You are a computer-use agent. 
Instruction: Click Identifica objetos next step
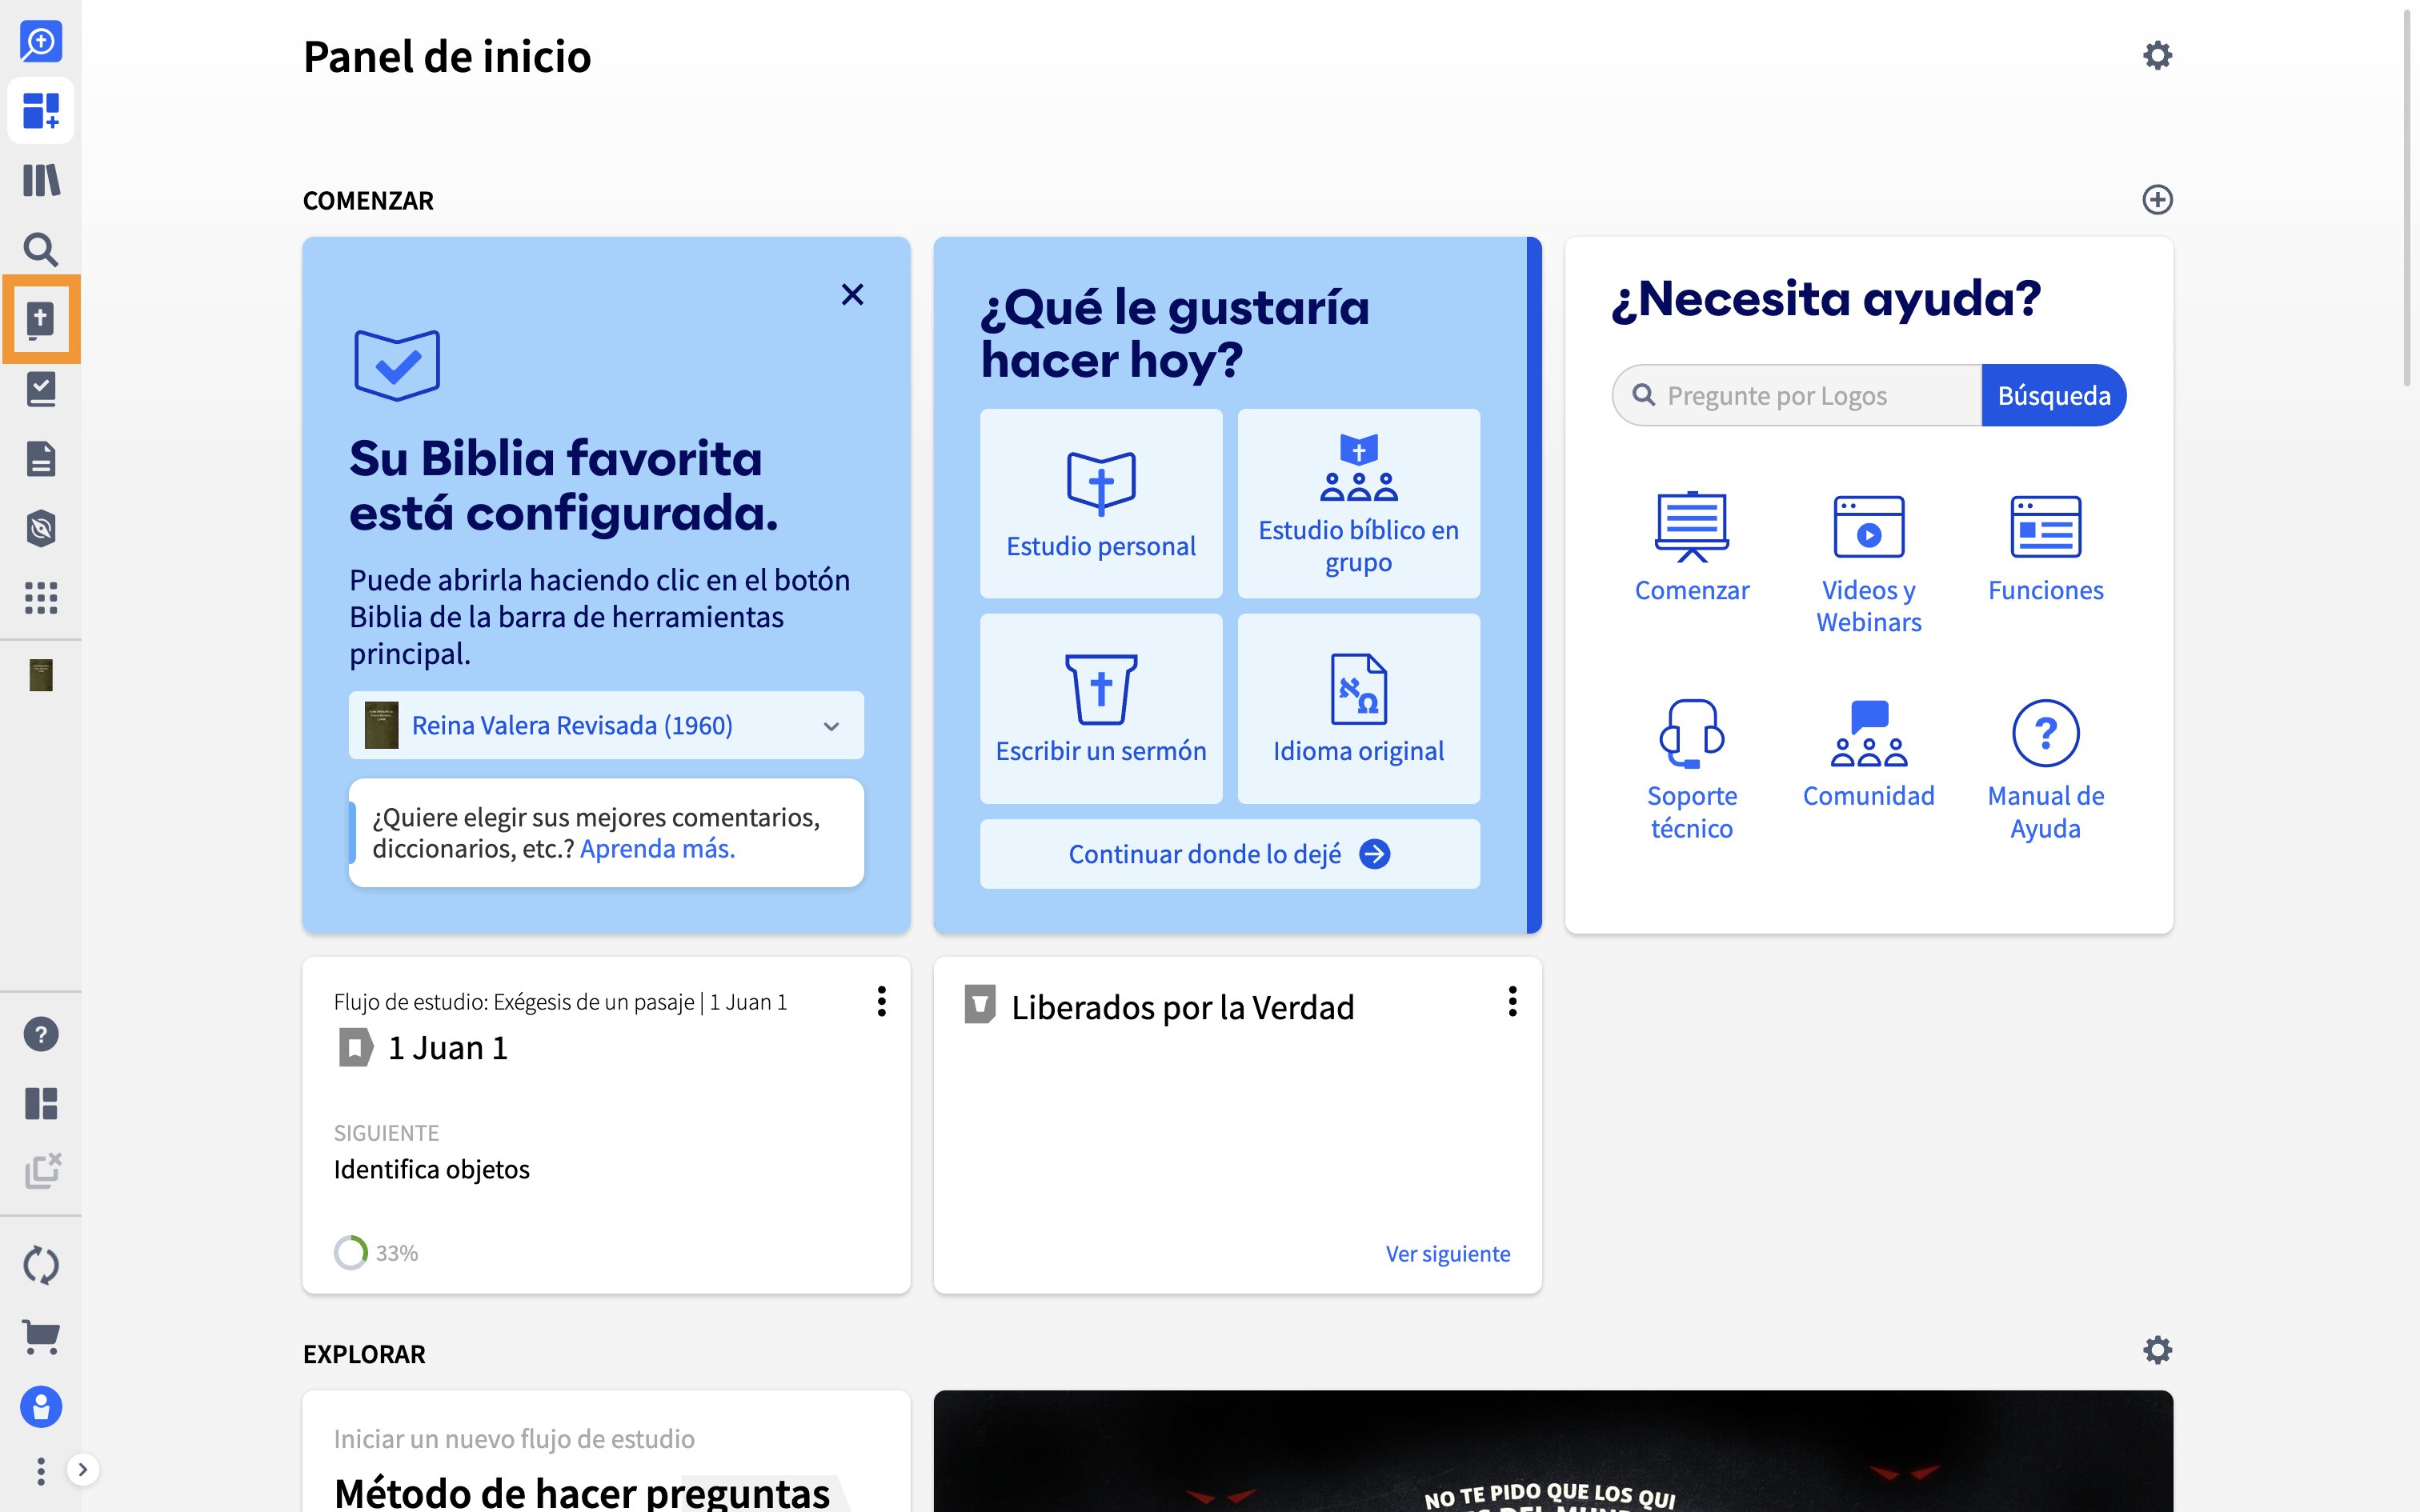point(431,1169)
